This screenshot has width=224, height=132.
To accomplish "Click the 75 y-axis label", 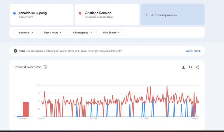I will click(39, 93).
